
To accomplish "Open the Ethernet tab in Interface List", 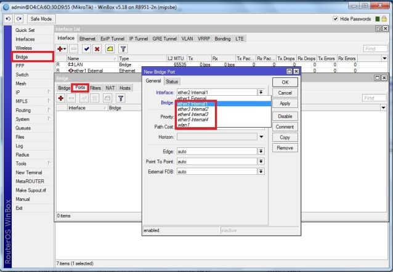I will [x=87, y=39].
